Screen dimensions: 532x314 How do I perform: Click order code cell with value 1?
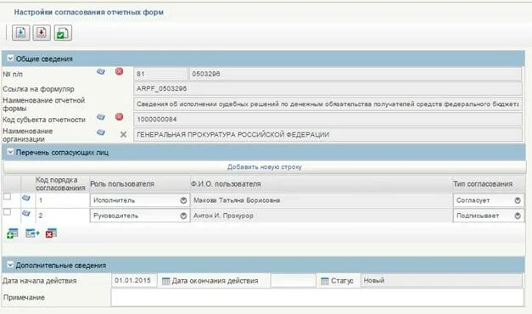click(x=62, y=200)
